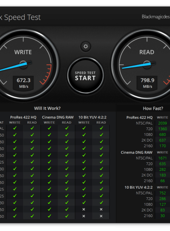Click the upper X mark under 10 Bit YUV READ

tap(101, 209)
